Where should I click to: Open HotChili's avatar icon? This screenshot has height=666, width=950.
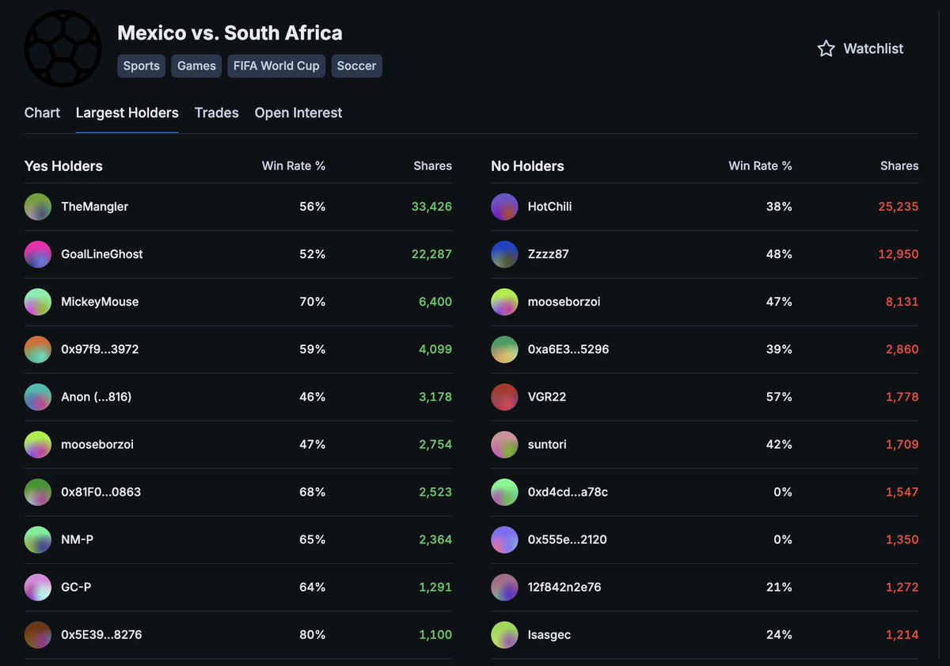504,207
